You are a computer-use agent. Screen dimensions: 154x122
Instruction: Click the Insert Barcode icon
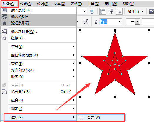(x=4, y=10)
